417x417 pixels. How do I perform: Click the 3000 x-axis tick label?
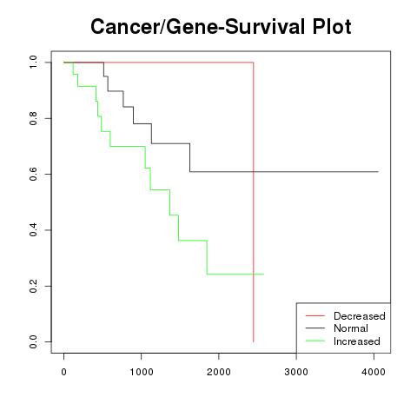click(x=296, y=372)
